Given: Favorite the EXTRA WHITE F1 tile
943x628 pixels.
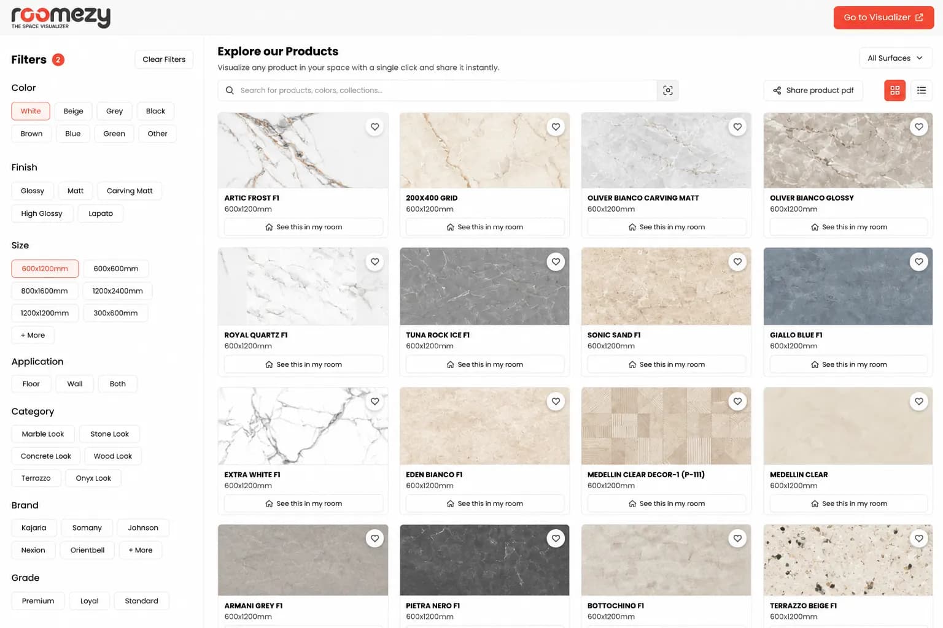Looking at the screenshot, I should [x=374, y=402].
